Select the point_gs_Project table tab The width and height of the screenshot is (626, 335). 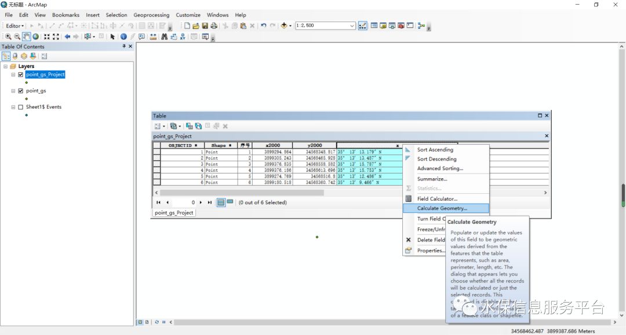pos(174,213)
